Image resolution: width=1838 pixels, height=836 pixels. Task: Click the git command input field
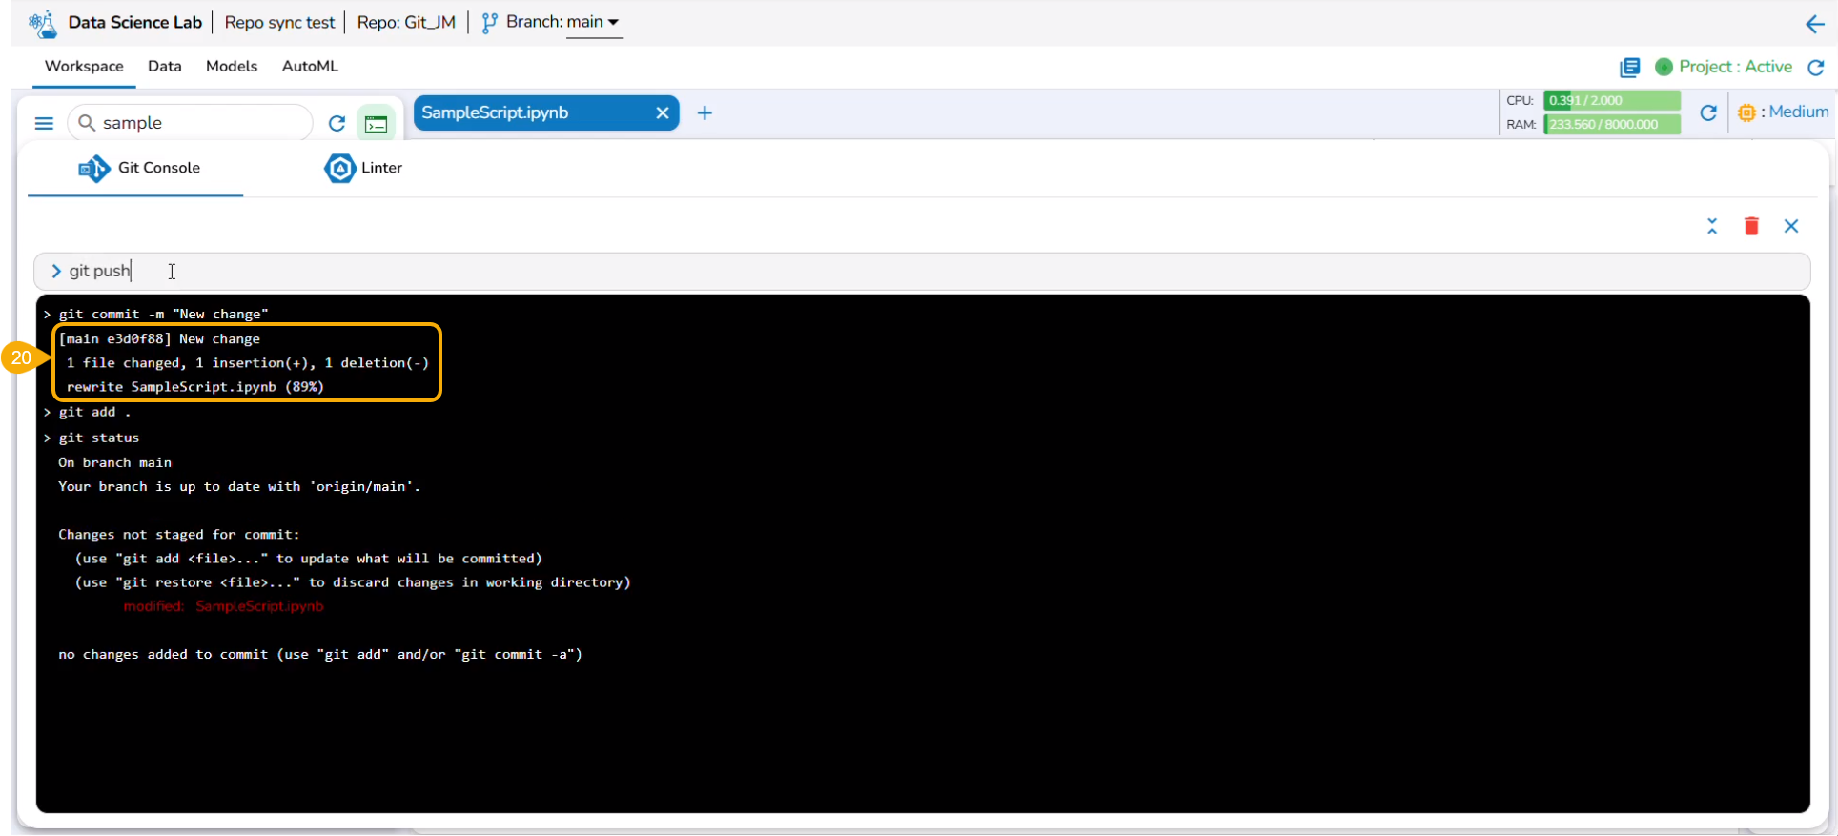coord(922,271)
